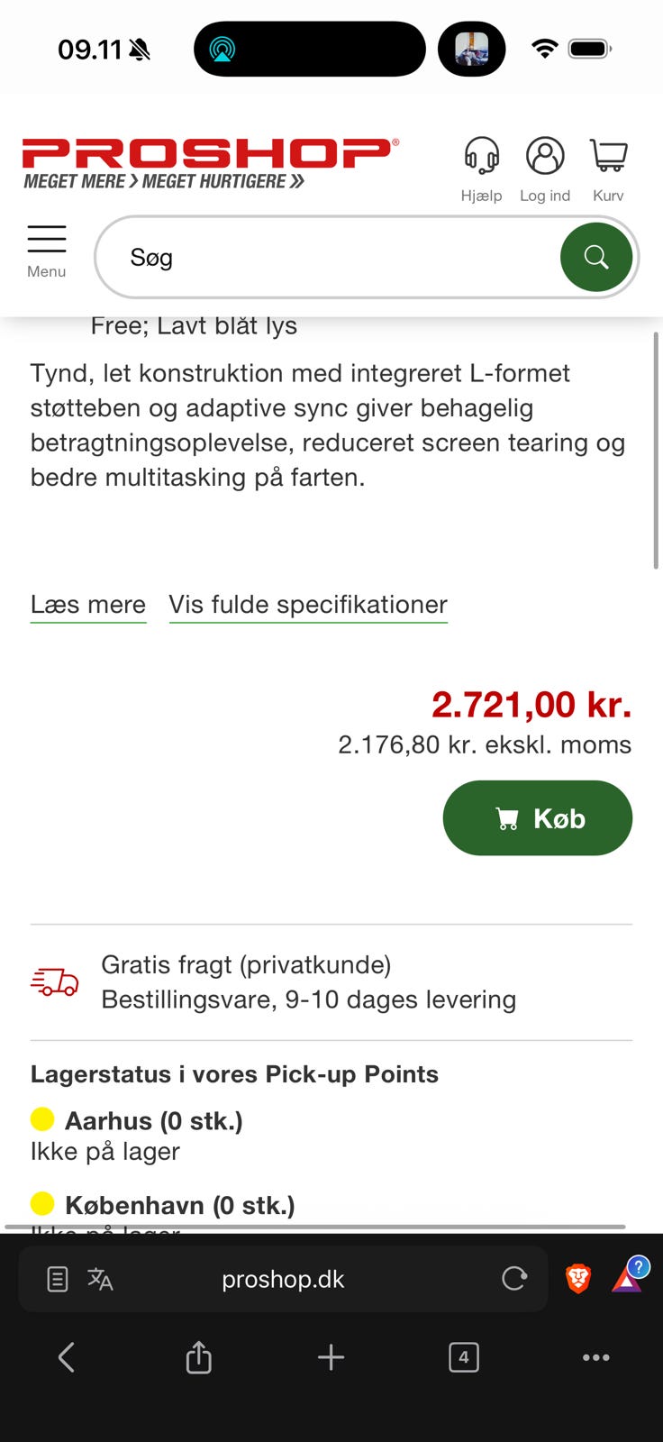Reload the proshop.dk page
The image size is (663, 1442).
coord(514,1279)
